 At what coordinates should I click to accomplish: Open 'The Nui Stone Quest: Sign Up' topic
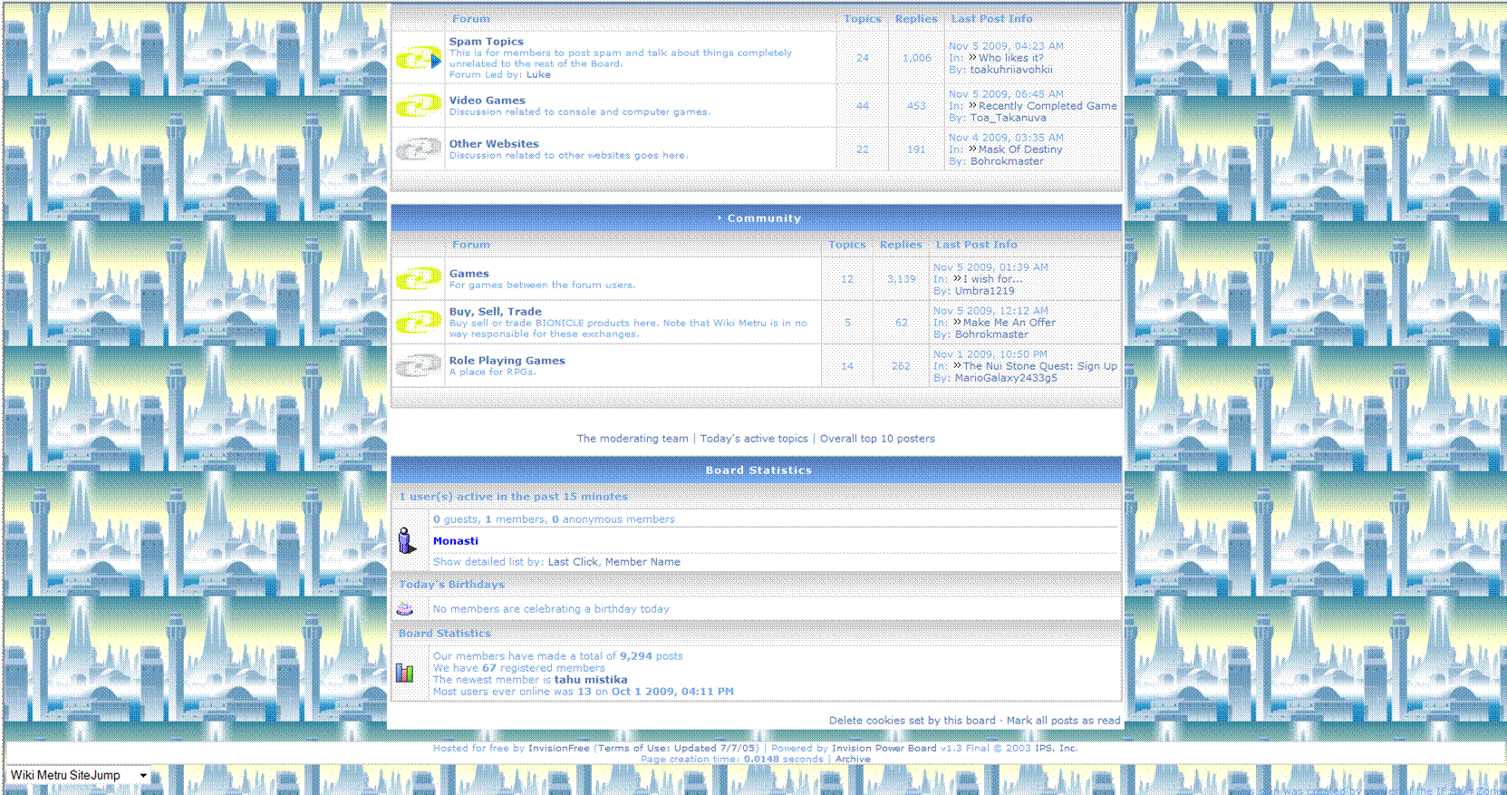click(1040, 366)
